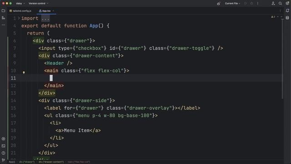Click the closing </ul> tag on line 20
Image resolution: width=291 pixels, height=164 pixels.
[x=51, y=145]
